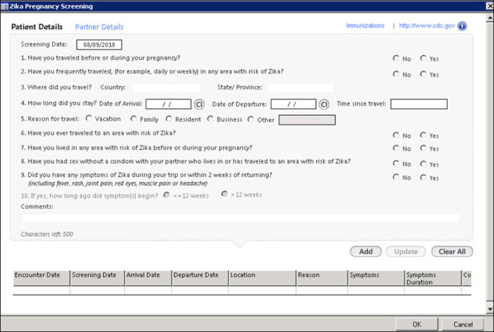Click the scrollbar up arrow
Viewport: 494px width, 332px height.
(x=490, y=18)
